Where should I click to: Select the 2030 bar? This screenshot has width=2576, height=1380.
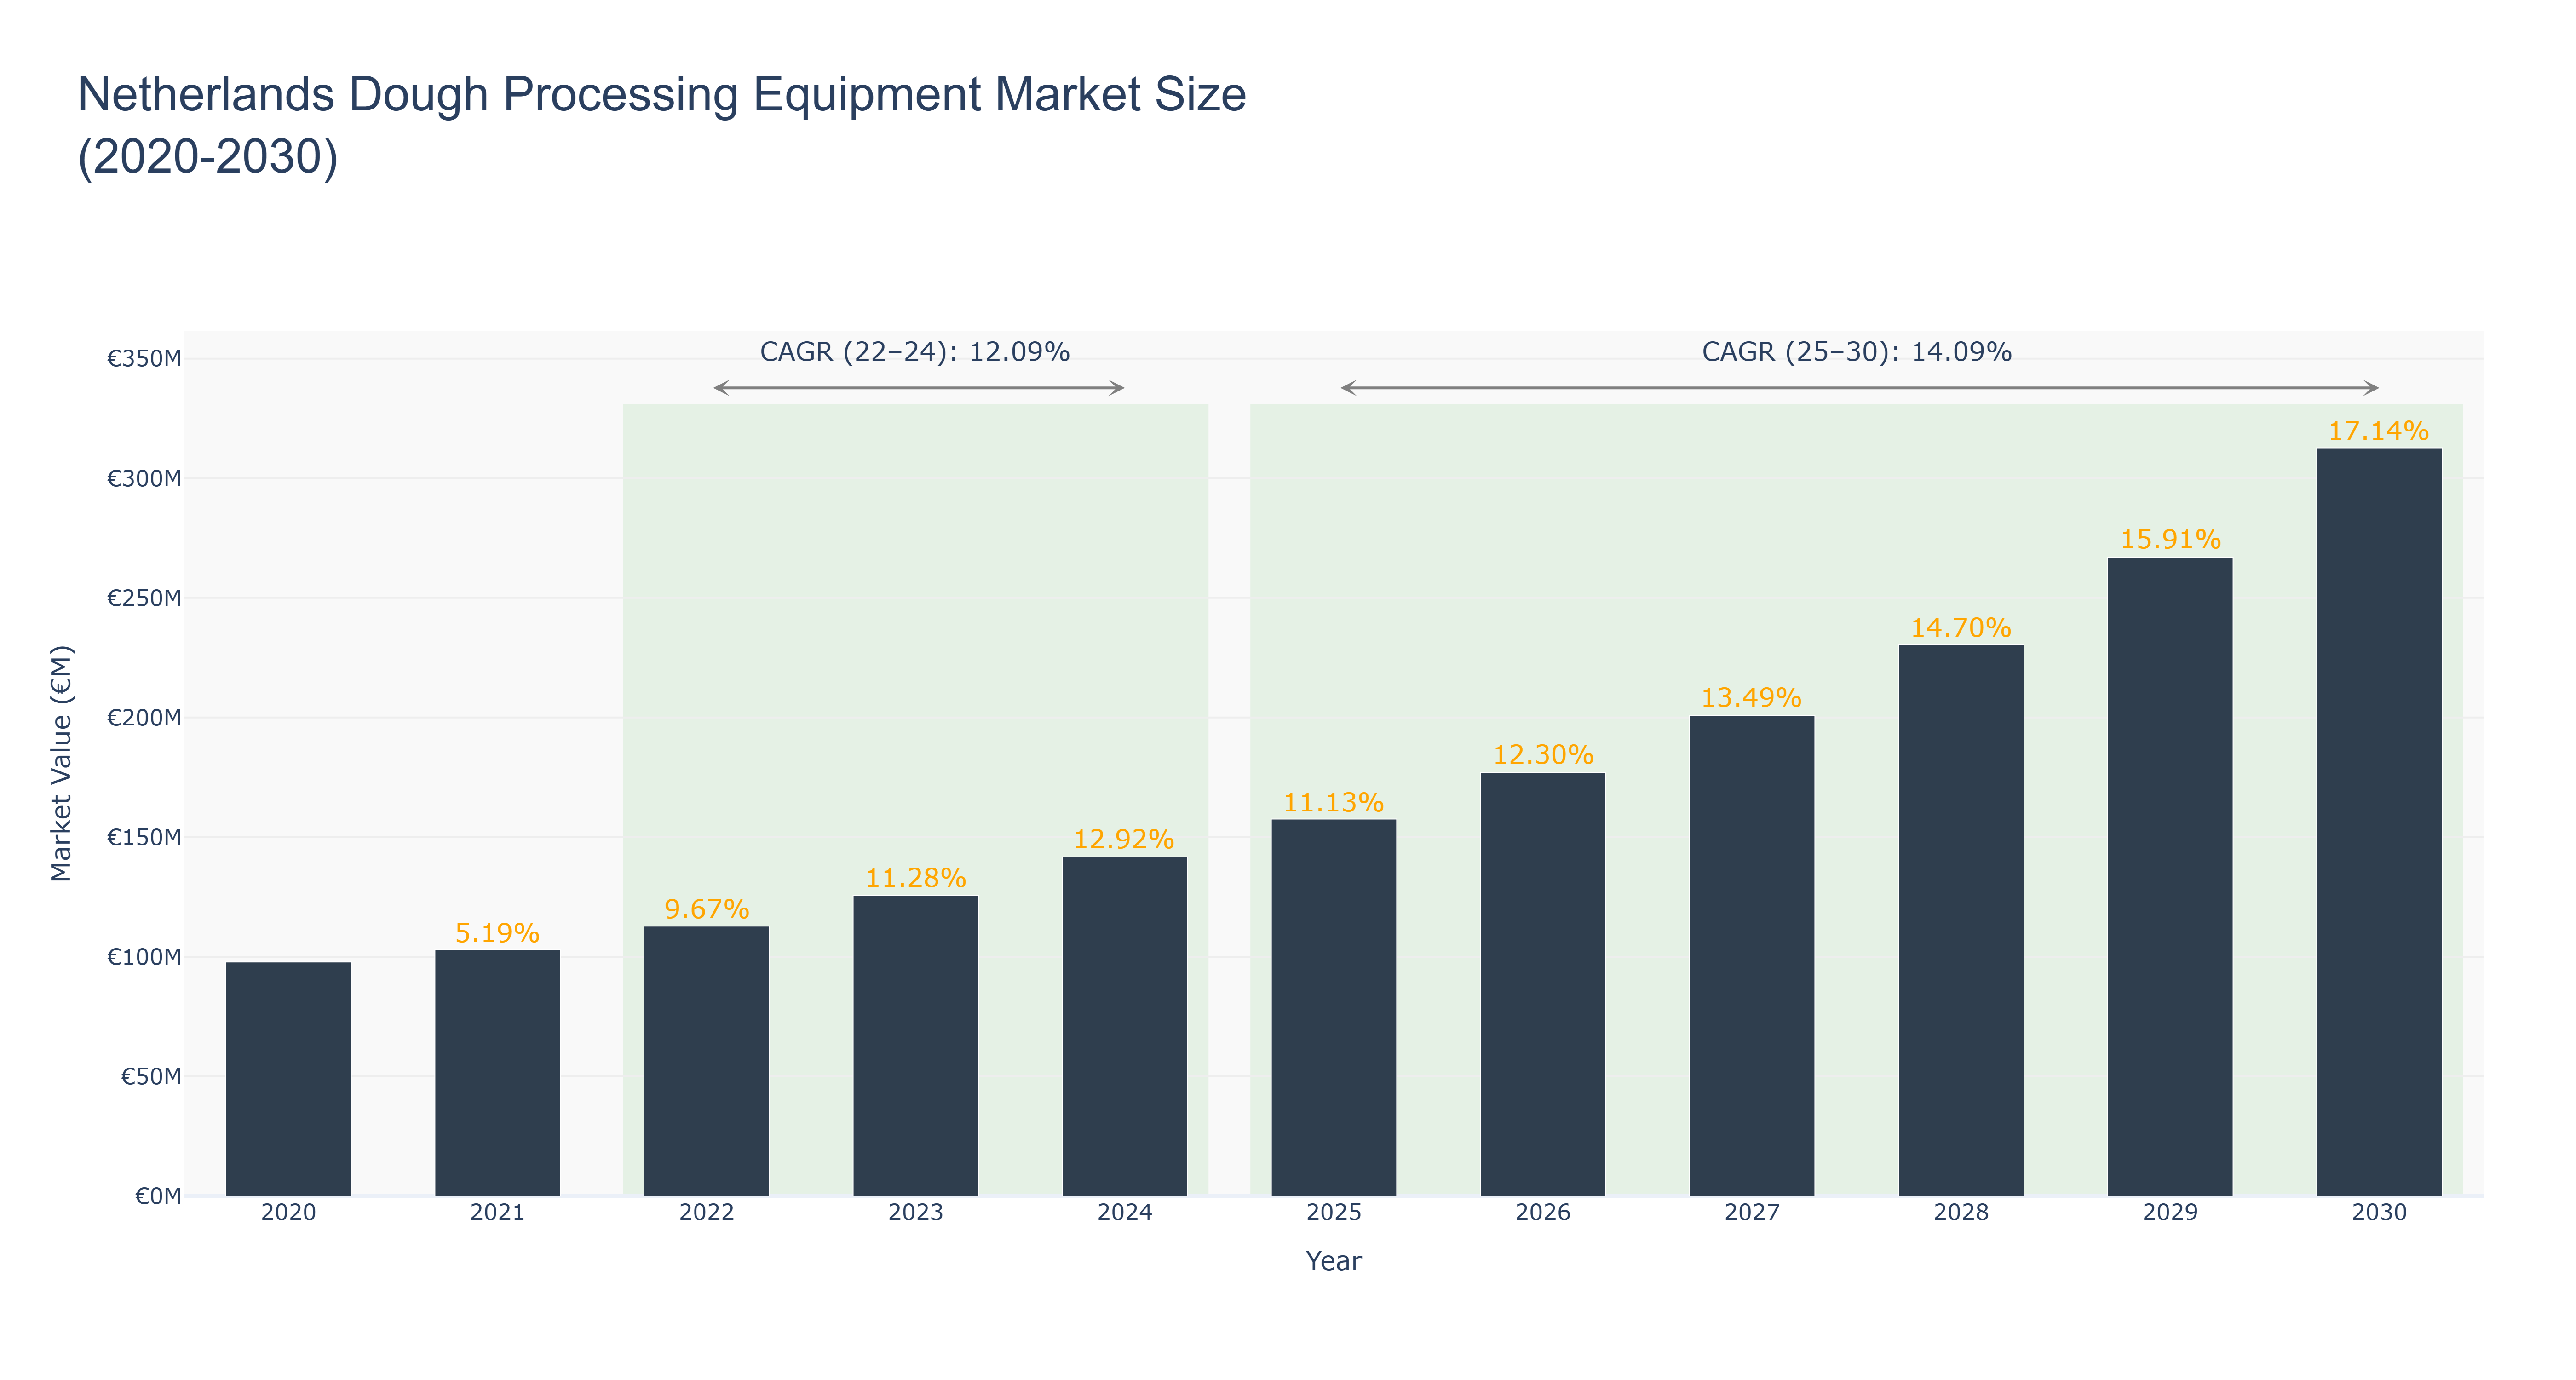click(x=2379, y=822)
